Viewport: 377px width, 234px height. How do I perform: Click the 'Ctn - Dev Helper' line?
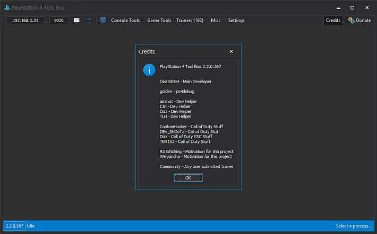(x=175, y=106)
